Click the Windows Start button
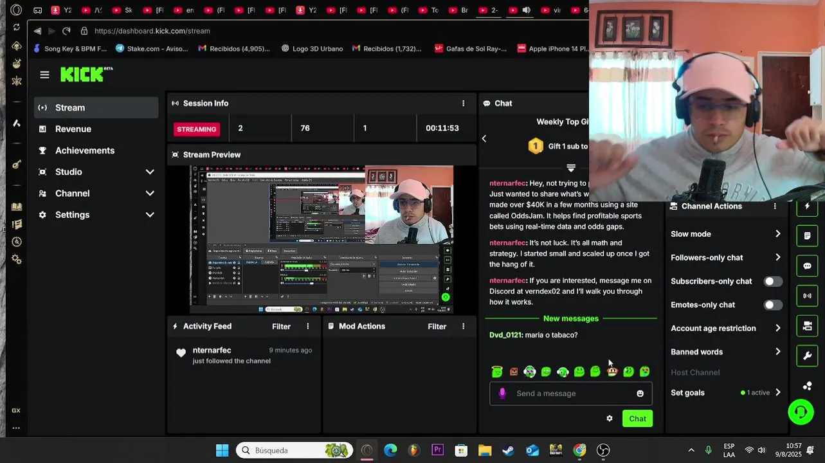 click(x=222, y=450)
